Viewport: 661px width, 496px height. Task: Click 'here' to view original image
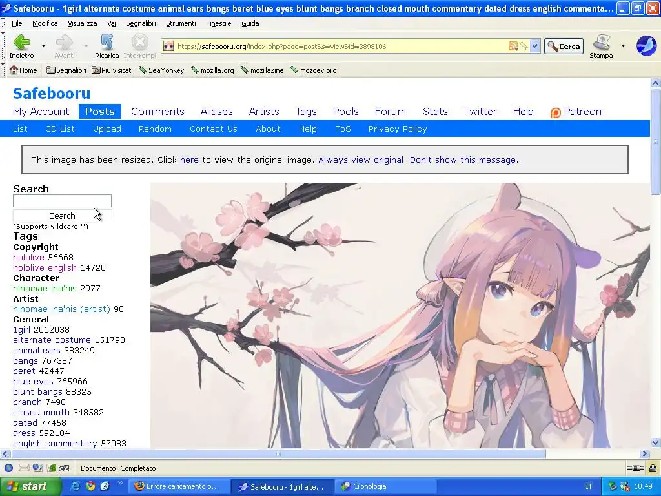click(x=189, y=160)
